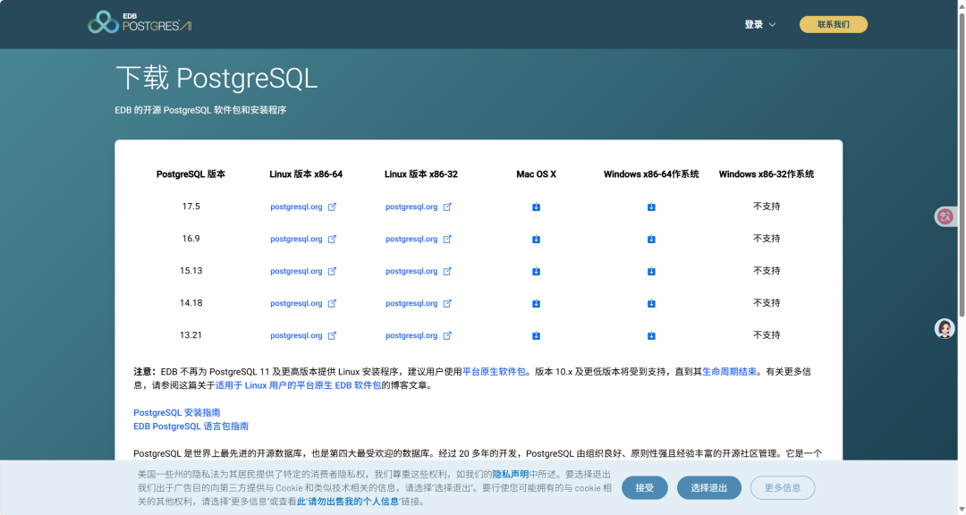This screenshot has width=966, height=515.
Task: Open postgresql.org link for 17.5 Linux x86-32
Action: point(411,207)
